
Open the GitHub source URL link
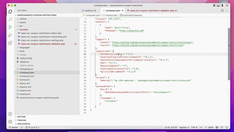[148, 45]
